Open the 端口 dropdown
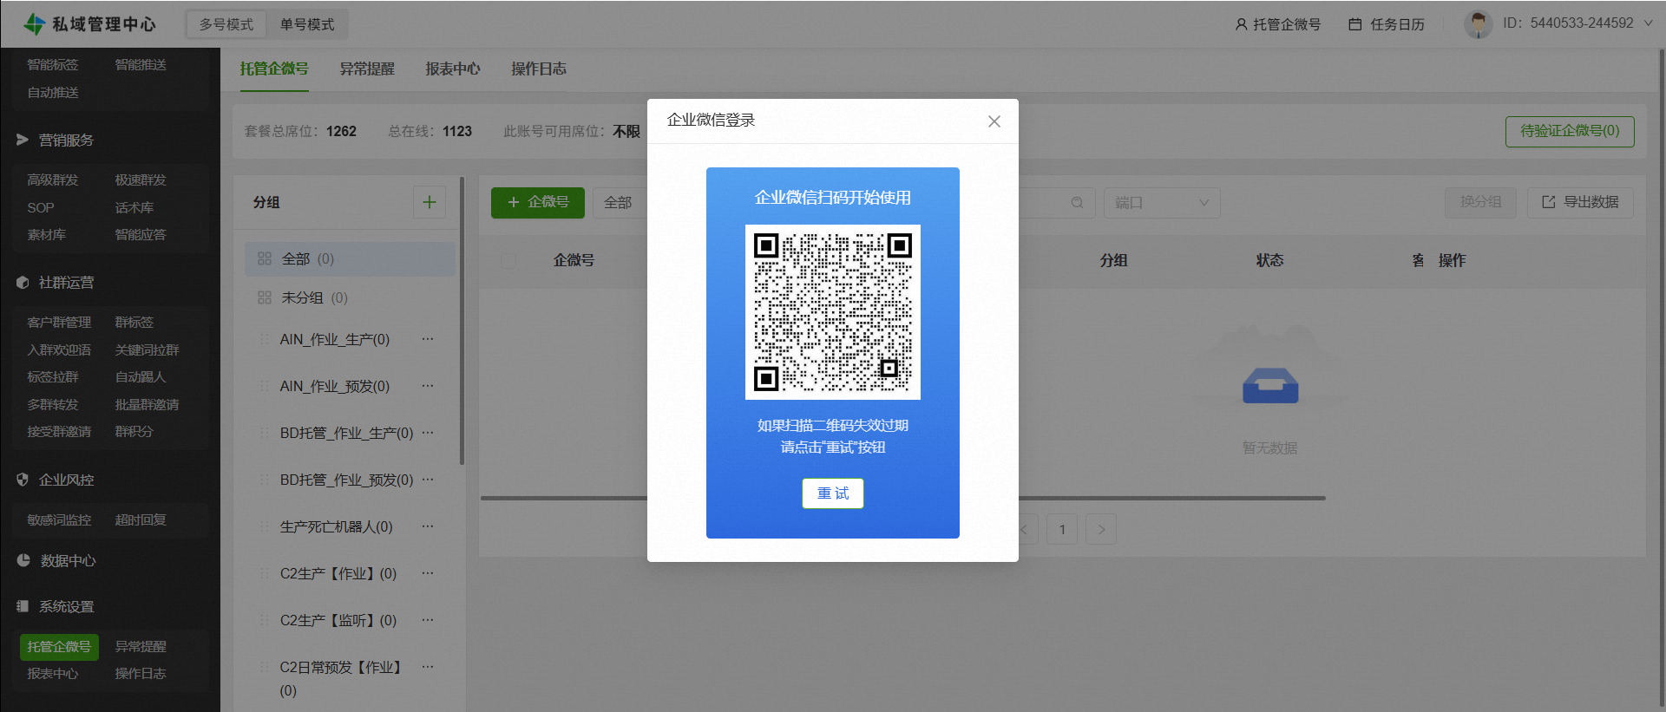This screenshot has height=712, width=1666. click(1162, 203)
